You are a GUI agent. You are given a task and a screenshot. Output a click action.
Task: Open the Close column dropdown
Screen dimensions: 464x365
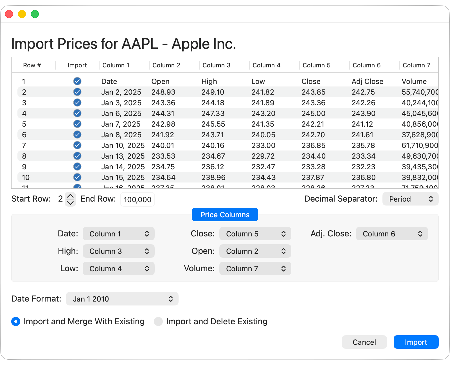[x=255, y=234]
